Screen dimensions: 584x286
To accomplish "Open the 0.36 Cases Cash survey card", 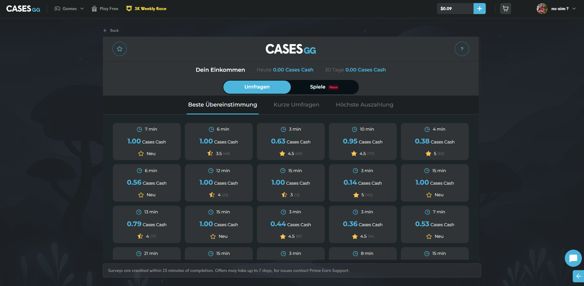I will click(x=363, y=224).
